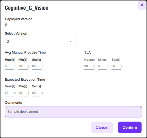147x138 pixels.
Task: Focus Avg Manual Process Time seconds field
Action: (37, 66)
